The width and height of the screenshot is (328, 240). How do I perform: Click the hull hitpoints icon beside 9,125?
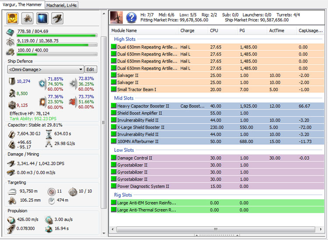12,105
